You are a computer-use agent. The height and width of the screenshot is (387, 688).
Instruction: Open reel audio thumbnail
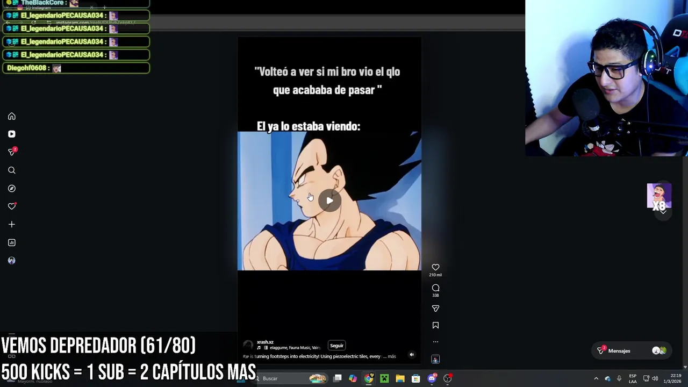point(435,359)
